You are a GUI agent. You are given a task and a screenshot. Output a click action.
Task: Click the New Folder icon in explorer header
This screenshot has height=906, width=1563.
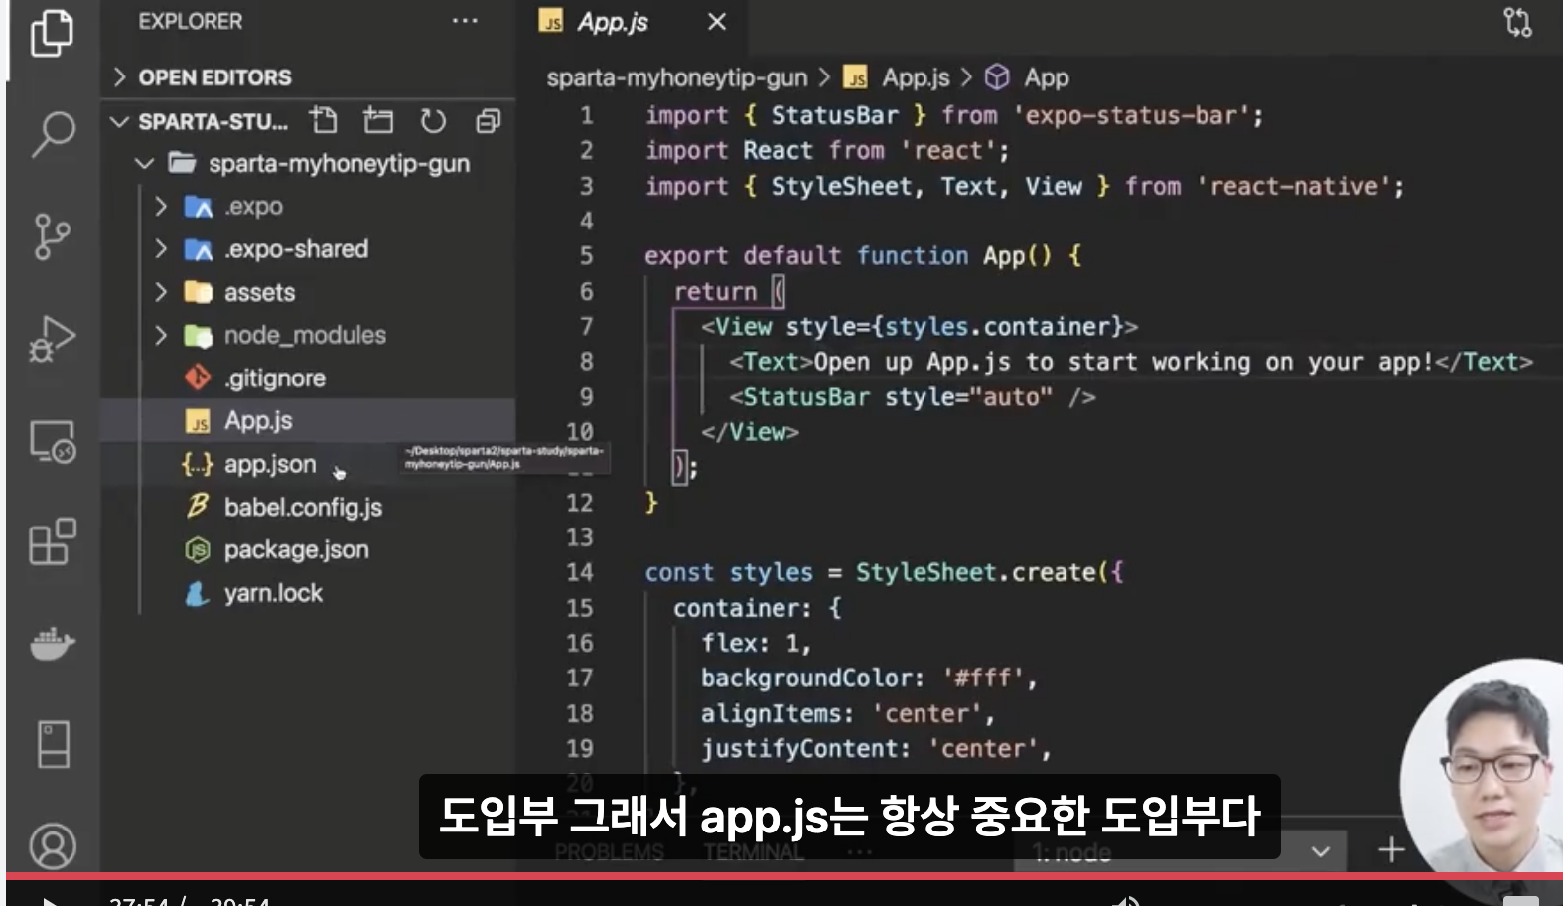pos(378,121)
